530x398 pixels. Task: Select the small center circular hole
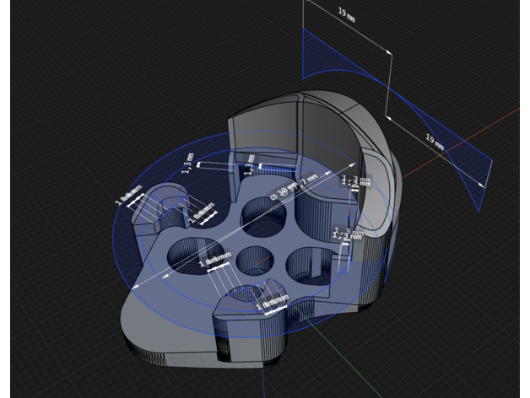click(x=252, y=261)
